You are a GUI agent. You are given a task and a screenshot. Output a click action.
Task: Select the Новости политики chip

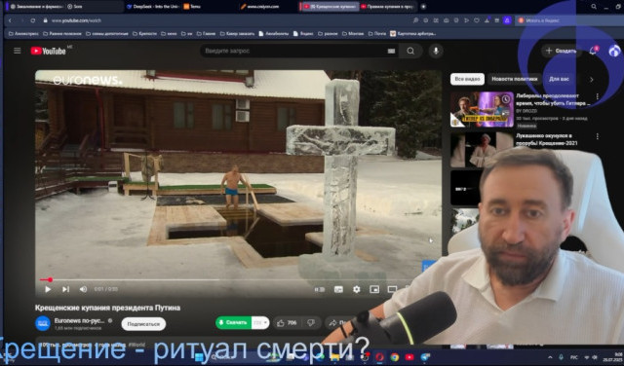pos(514,79)
